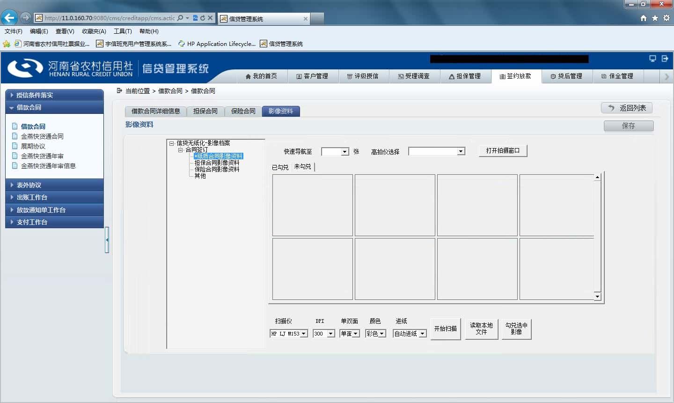Collapse the 借款合同 sidebar section
The width and height of the screenshot is (674, 403).
coord(54,107)
